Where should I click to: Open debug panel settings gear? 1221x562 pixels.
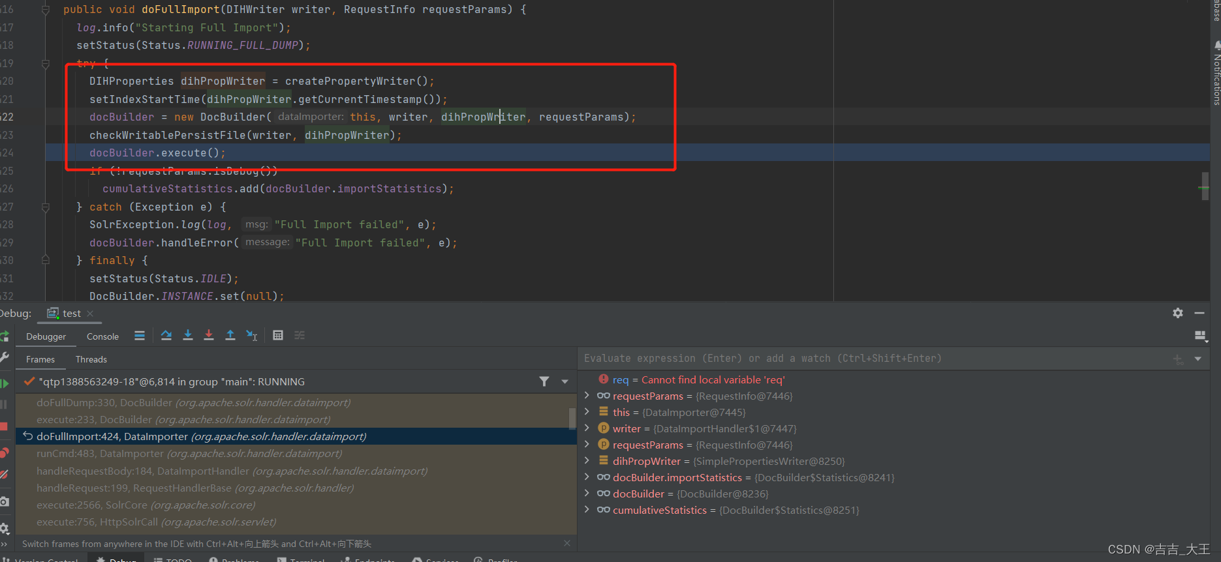pyautogui.click(x=1178, y=313)
